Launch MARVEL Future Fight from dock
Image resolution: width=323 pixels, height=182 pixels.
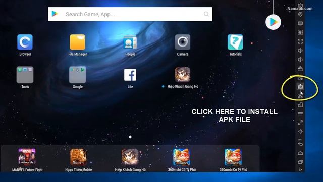[27, 157]
